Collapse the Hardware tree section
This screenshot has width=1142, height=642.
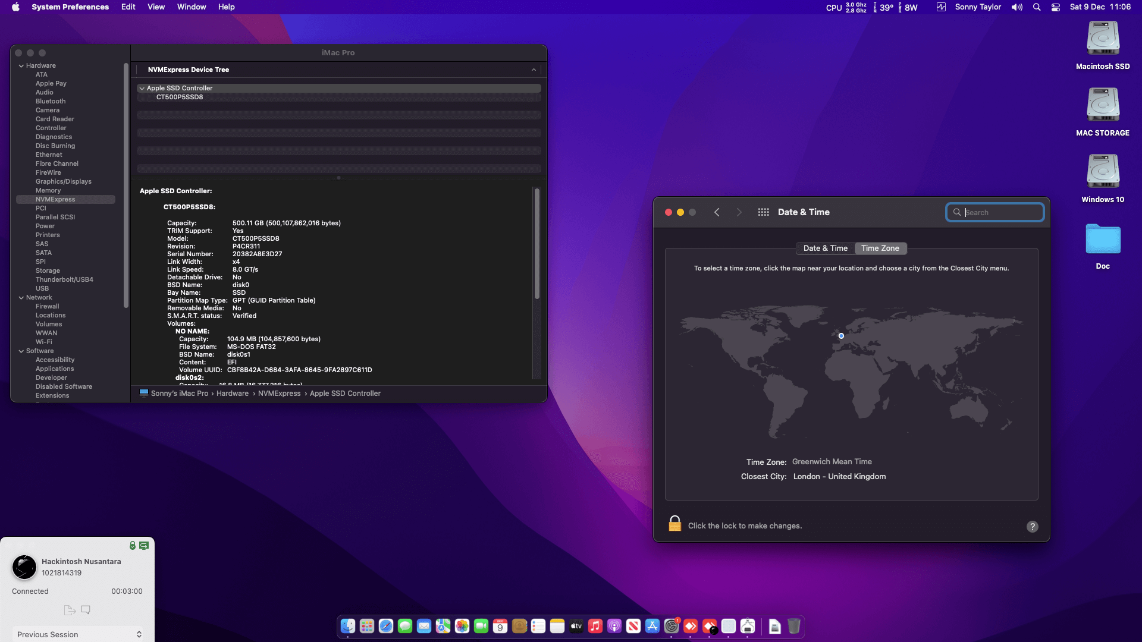tap(21, 66)
